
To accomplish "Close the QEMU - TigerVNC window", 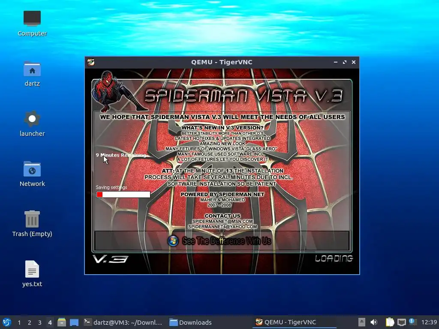I will 354,62.
